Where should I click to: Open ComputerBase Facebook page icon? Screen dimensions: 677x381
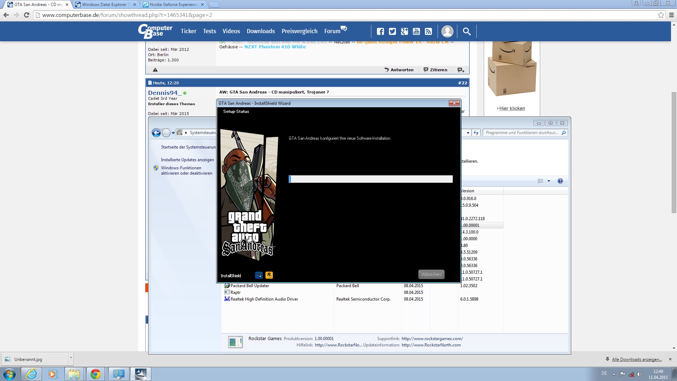click(380, 31)
